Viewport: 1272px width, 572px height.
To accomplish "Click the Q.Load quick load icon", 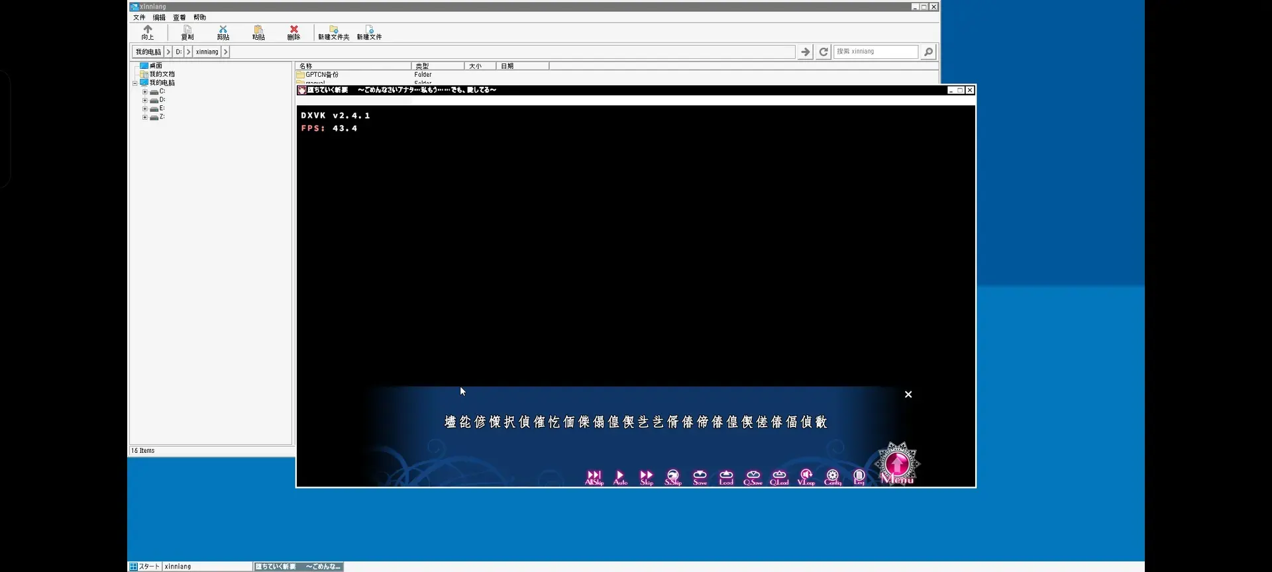I will point(779,477).
